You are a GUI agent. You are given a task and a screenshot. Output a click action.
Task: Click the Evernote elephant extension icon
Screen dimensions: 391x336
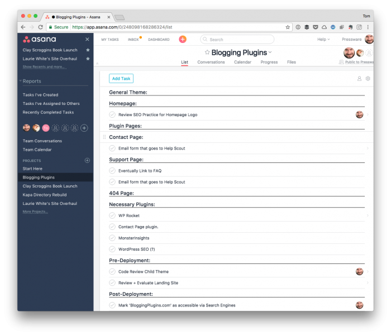pyautogui.click(x=350, y=27)
